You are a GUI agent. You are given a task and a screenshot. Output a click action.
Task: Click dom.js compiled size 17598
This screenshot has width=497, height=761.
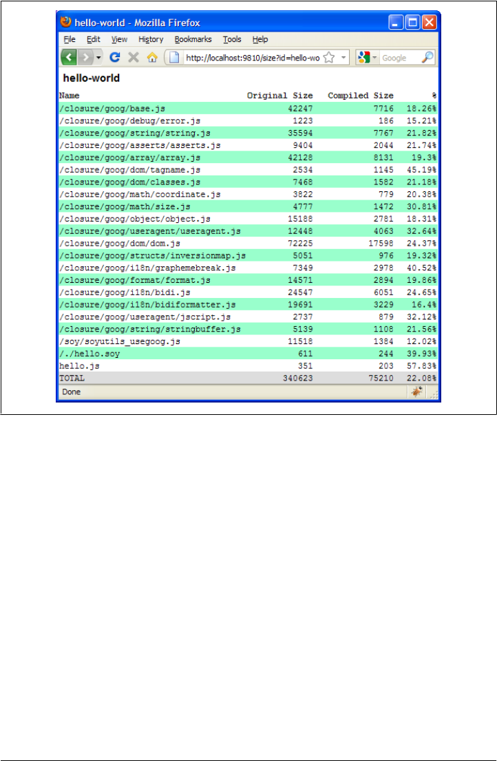click(381, 243)
